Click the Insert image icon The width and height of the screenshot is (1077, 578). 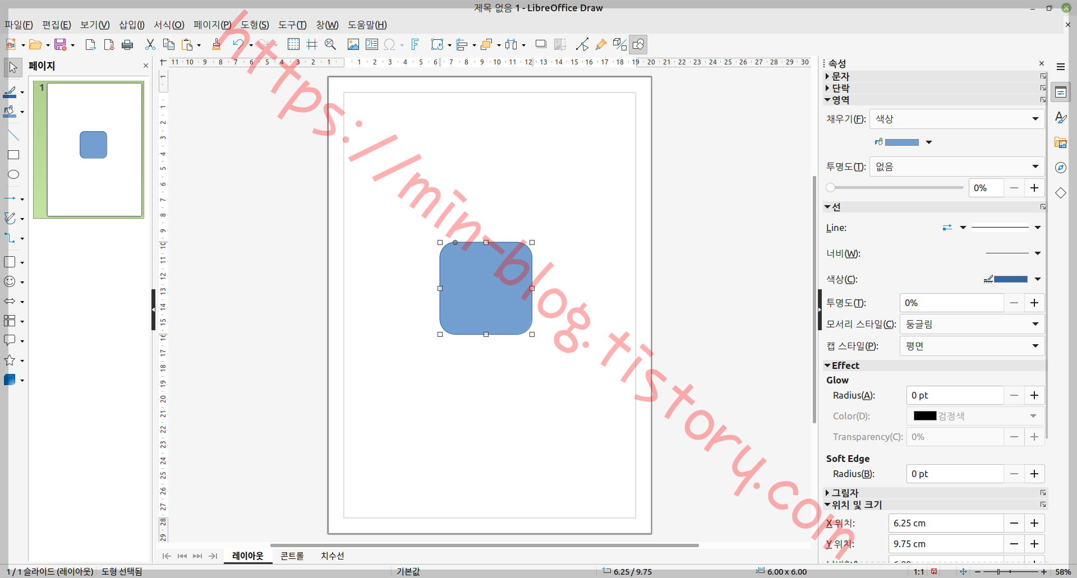click(353, 44)
